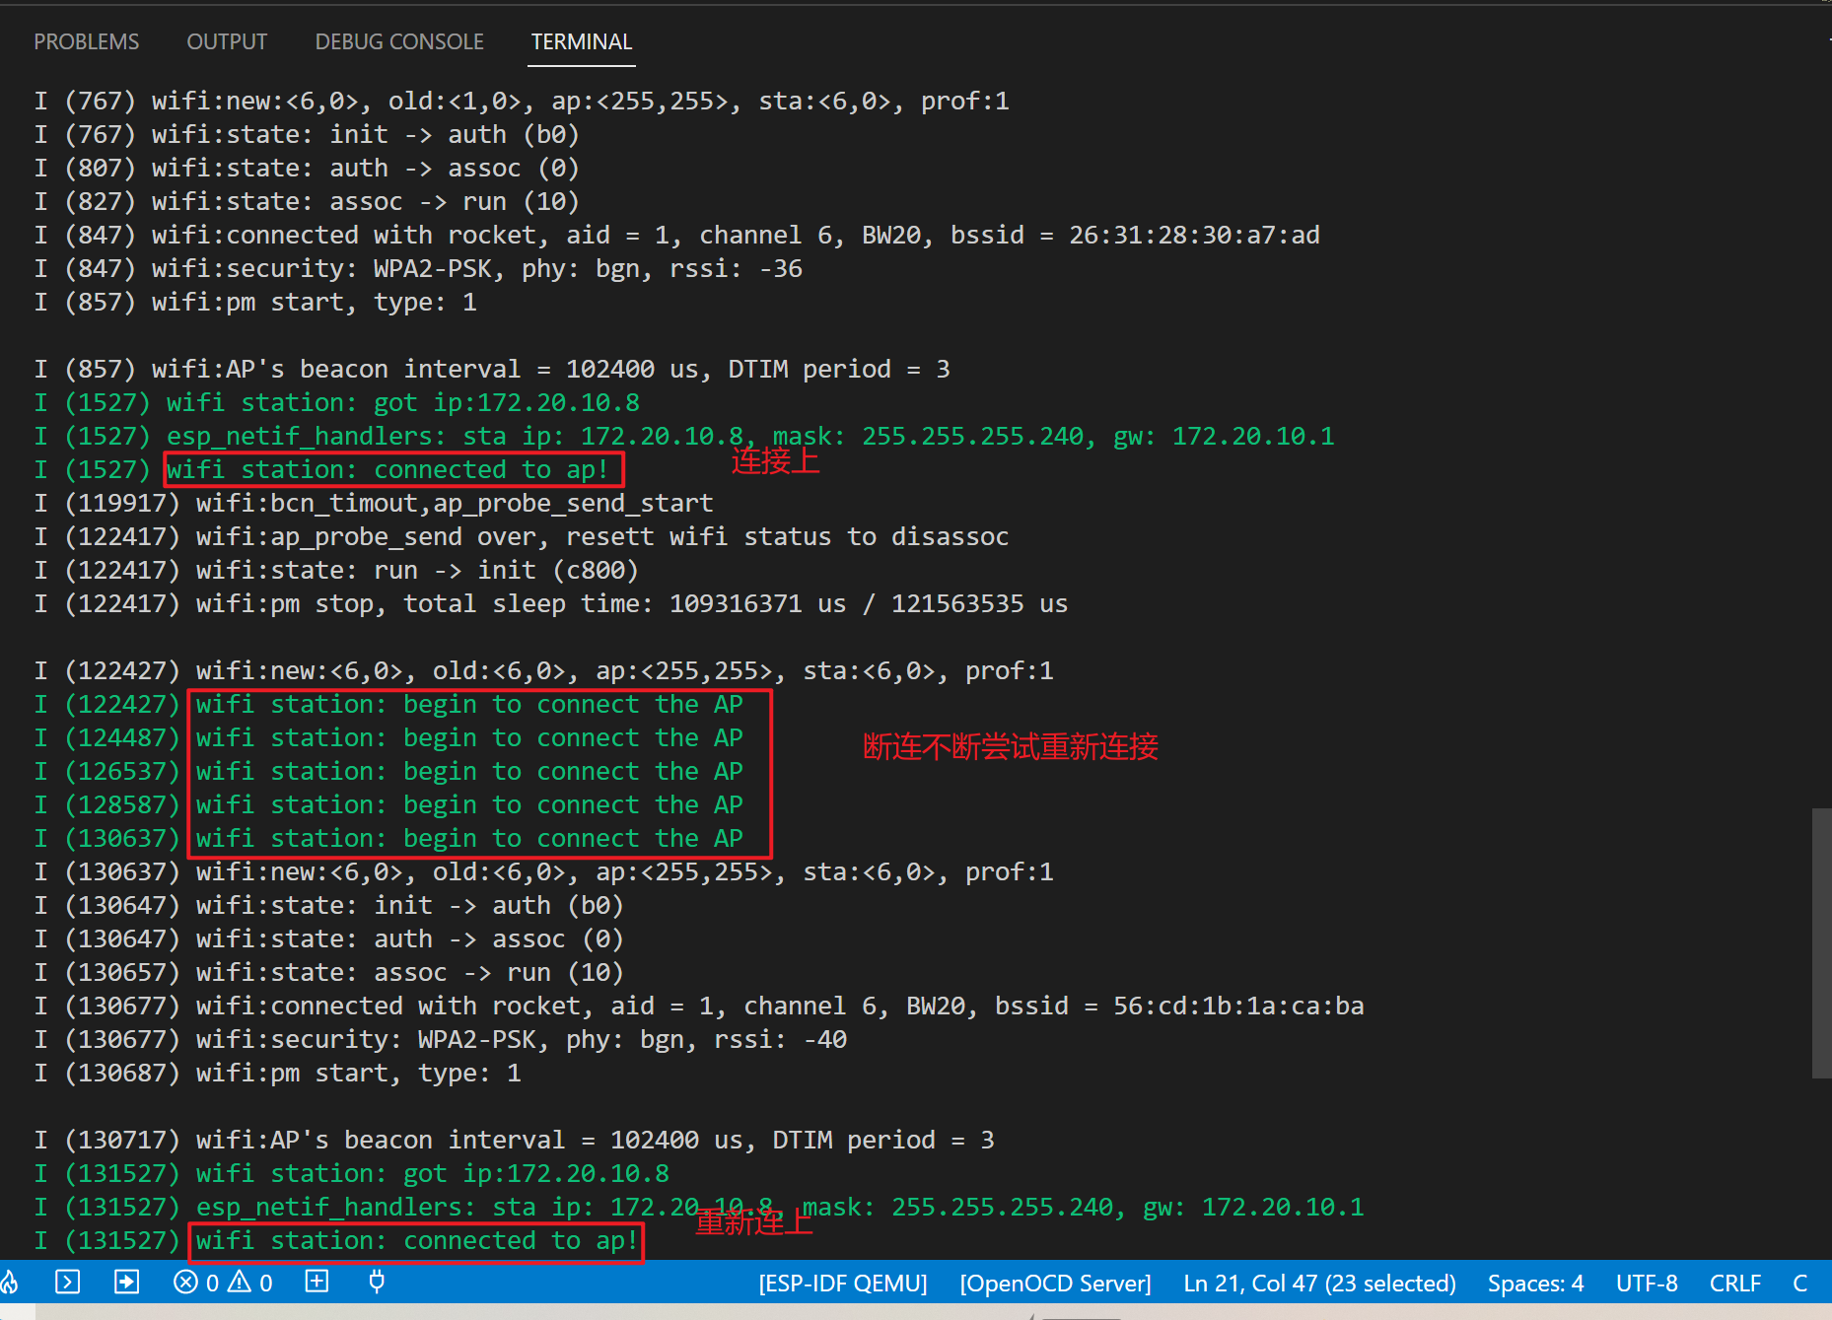Click 'wifi:bcn_timout,ap_probe_send_start' log line

tap(374, 503)
